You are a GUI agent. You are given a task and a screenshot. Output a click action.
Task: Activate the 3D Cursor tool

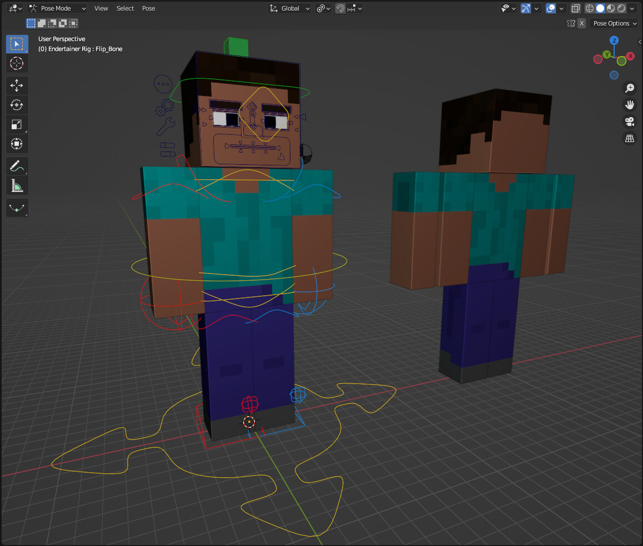pyautogui.click(x=17, y=63)
